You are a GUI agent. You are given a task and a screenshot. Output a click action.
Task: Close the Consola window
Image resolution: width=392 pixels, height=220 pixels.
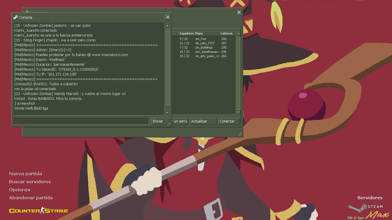[168, 17]
